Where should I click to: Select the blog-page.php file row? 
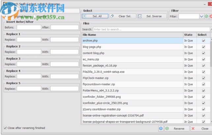146,47
